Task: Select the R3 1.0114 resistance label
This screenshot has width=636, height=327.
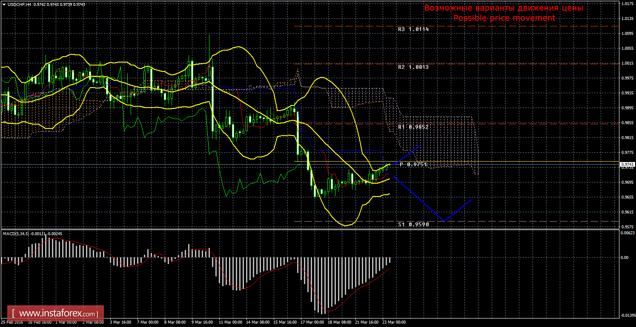Action: click(x=413, y=29)
